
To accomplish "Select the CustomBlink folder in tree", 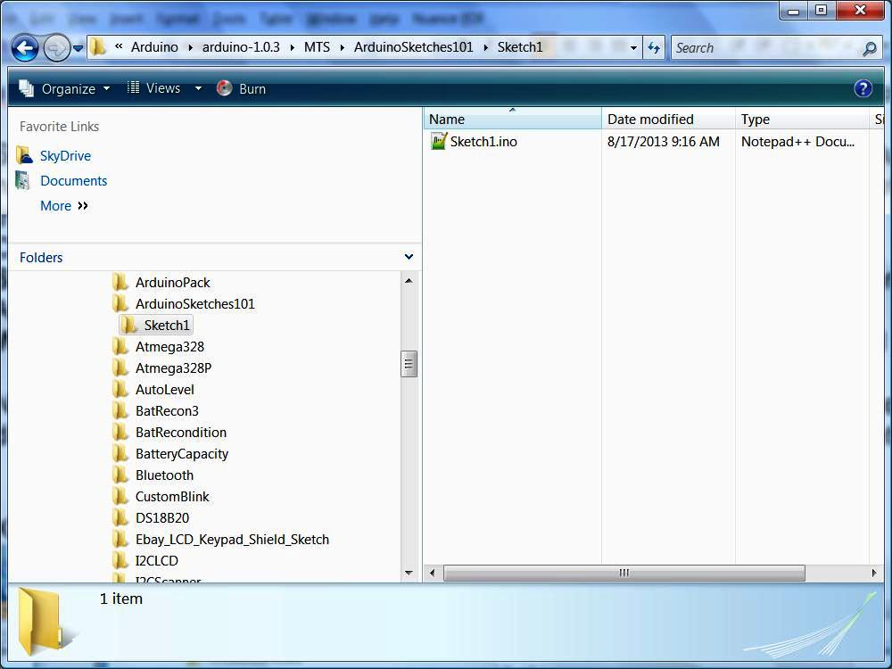I will pos(172,497).
